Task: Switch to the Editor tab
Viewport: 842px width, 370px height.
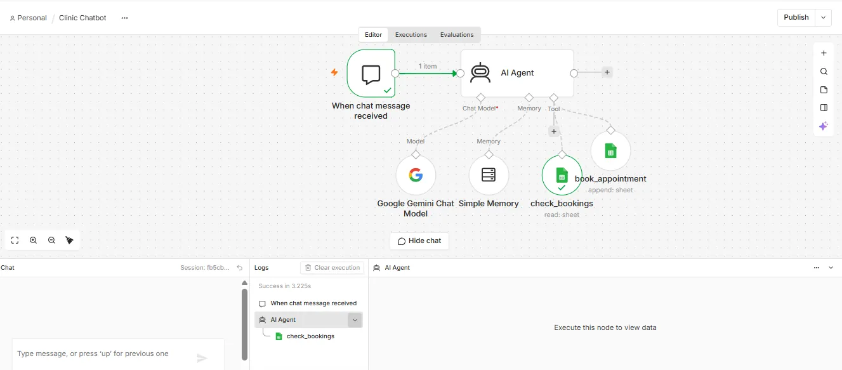Action: pyautogui.click(x=373, y=35)
